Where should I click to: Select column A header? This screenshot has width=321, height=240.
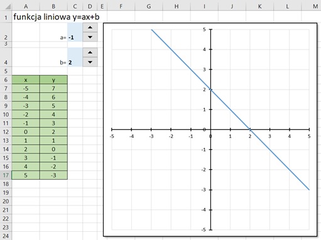[26, 6]
